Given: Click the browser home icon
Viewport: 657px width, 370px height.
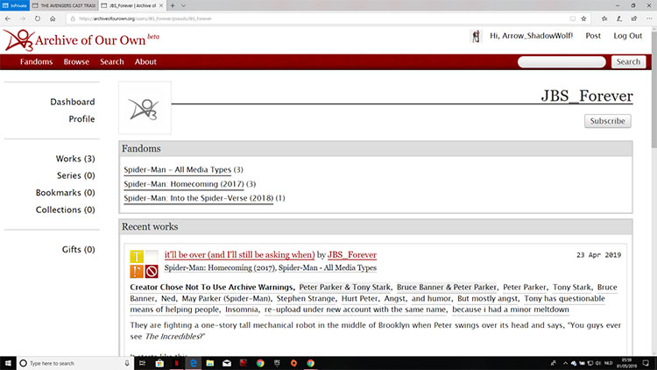Looking at the screenshot, I should 53,18.
